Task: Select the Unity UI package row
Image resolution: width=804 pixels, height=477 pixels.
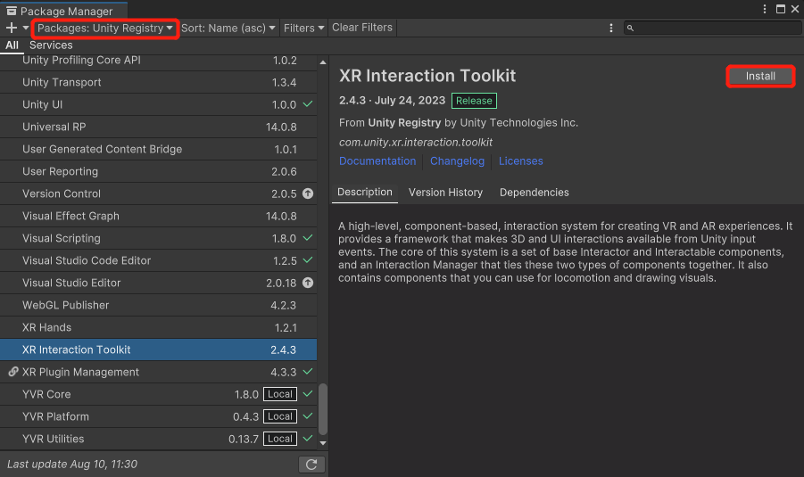Action: point(159,104)
